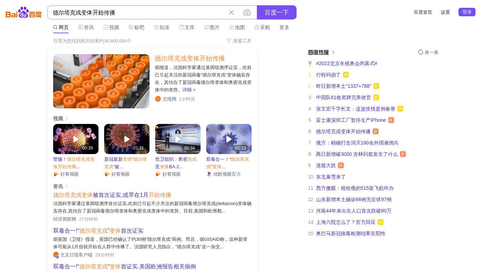
Task: Open hot search 山东新增本土确诊66例无症状97例
Action: tap(354, 199)
